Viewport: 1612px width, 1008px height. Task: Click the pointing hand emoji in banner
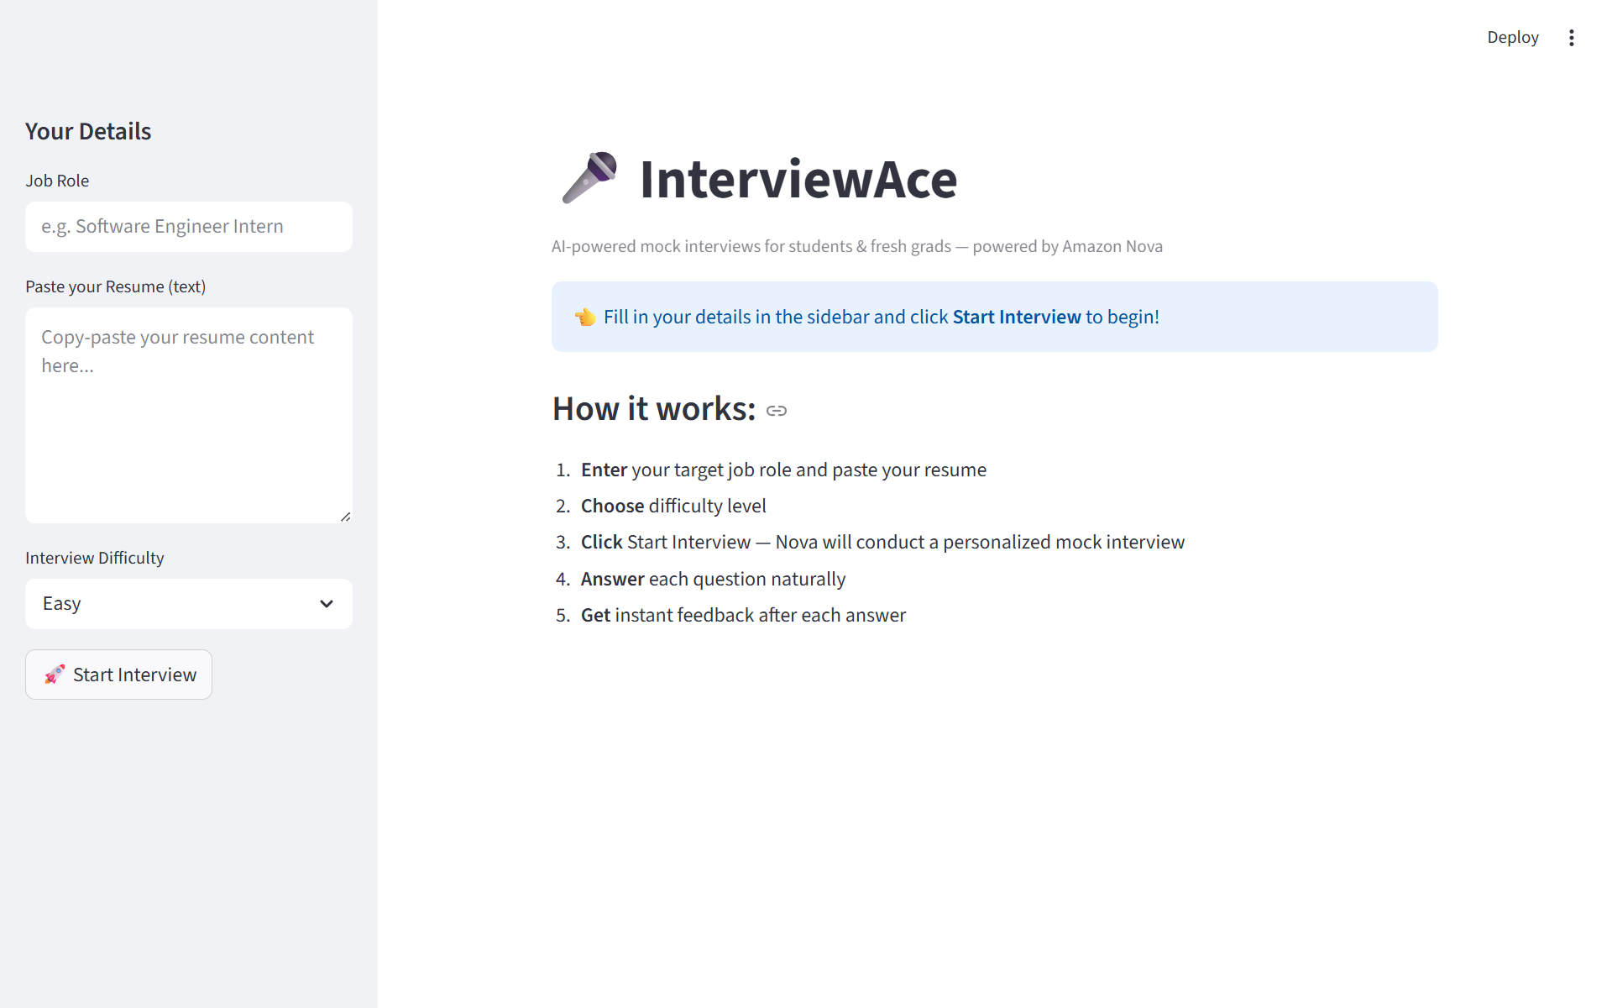(x=585, y=317)
